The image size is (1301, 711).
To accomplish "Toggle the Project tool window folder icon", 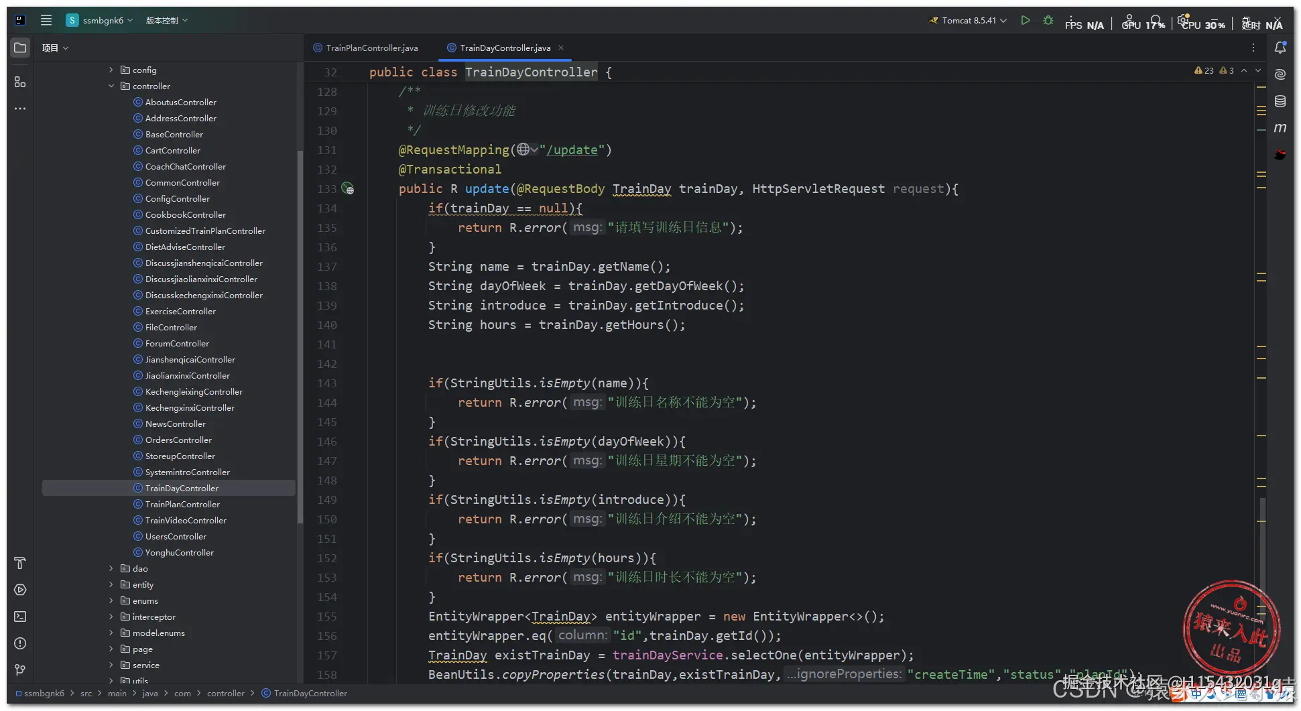I will pyautogui.click(x=20, y=48).
